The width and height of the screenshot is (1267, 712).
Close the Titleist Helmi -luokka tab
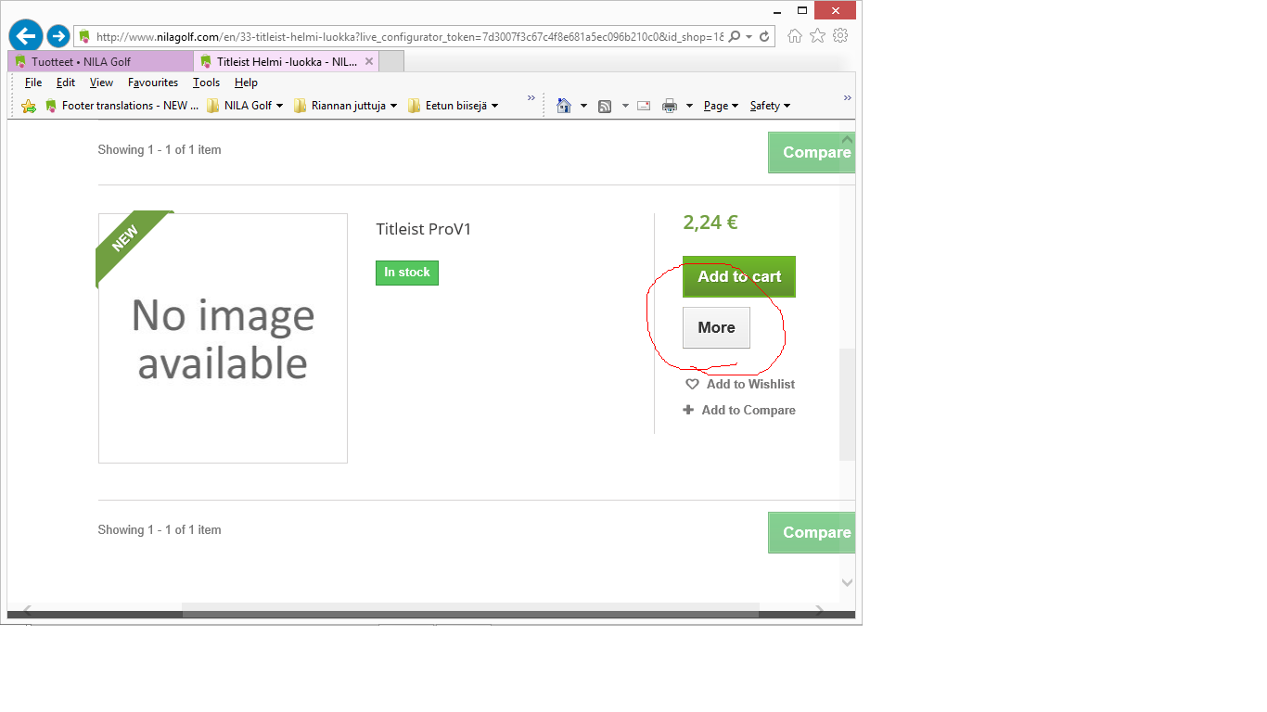point(368,61)
